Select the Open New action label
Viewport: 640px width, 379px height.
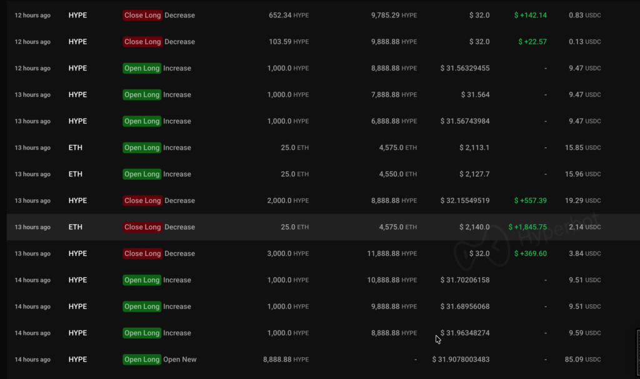(179, 360)
